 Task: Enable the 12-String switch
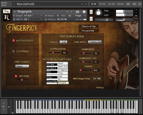[x=14, y=51]
